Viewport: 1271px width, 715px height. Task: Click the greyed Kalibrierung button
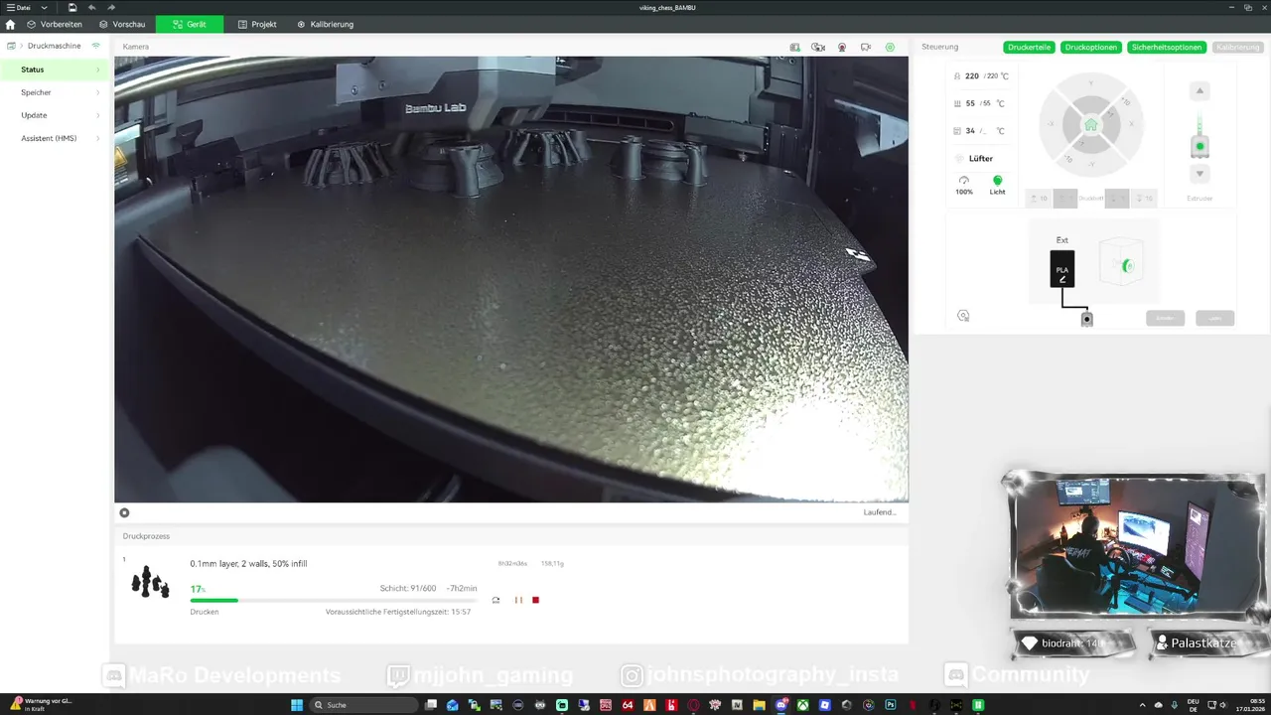[x=1237, y=47]
